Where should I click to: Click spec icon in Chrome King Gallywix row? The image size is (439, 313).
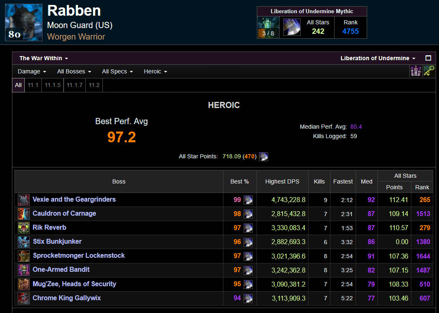(x=248, y=298)
